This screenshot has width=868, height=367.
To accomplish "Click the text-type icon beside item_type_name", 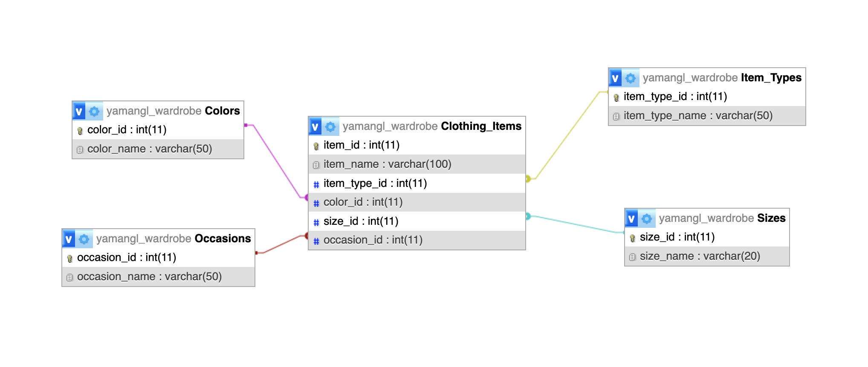I will pos(616,116).
